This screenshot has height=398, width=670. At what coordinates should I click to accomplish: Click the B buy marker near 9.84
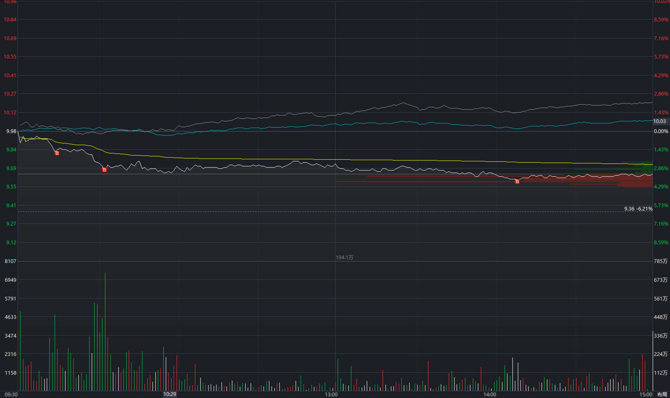(x=57, y=153)
